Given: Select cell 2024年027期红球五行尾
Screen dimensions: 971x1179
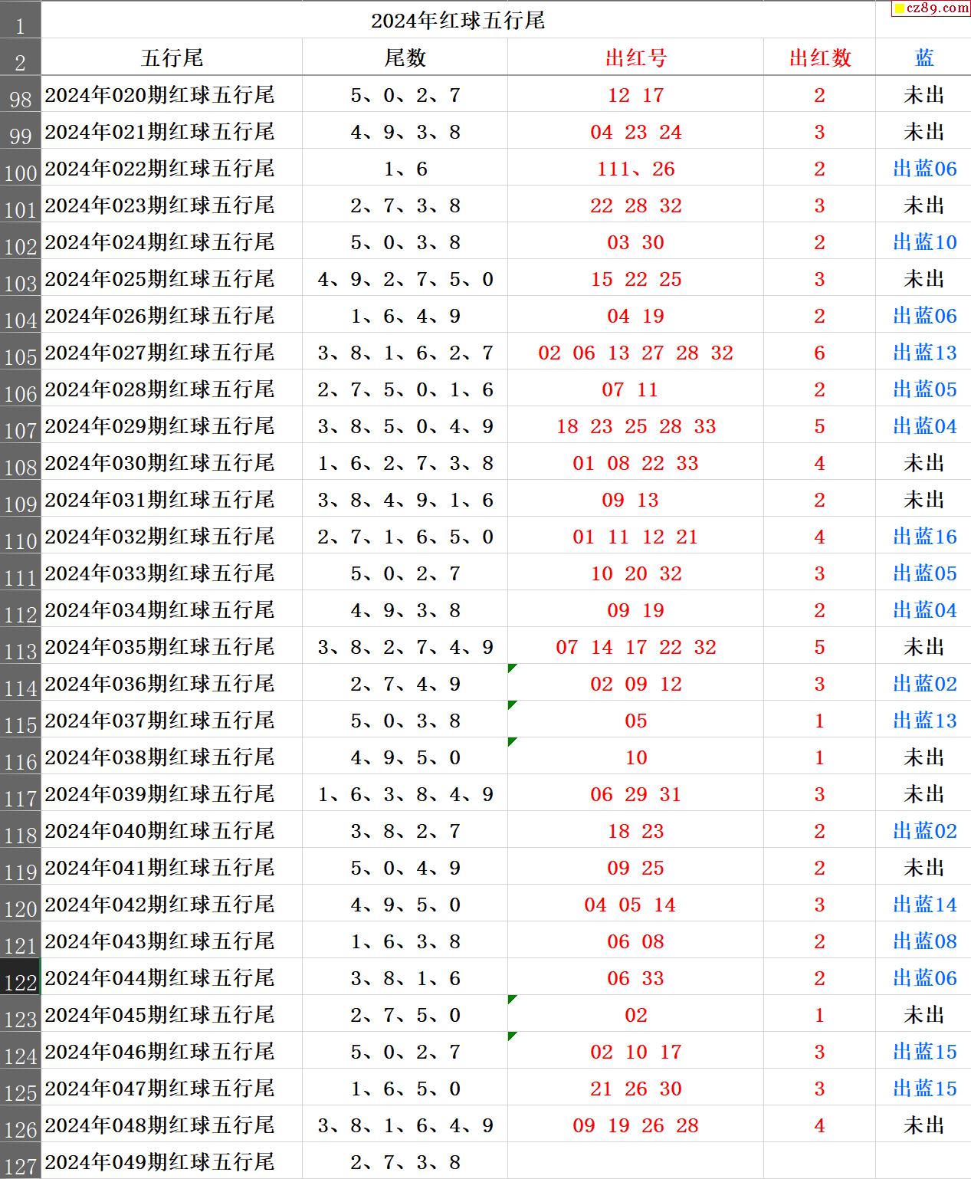Looking at the screenshot, I should (x=159, y=353).
